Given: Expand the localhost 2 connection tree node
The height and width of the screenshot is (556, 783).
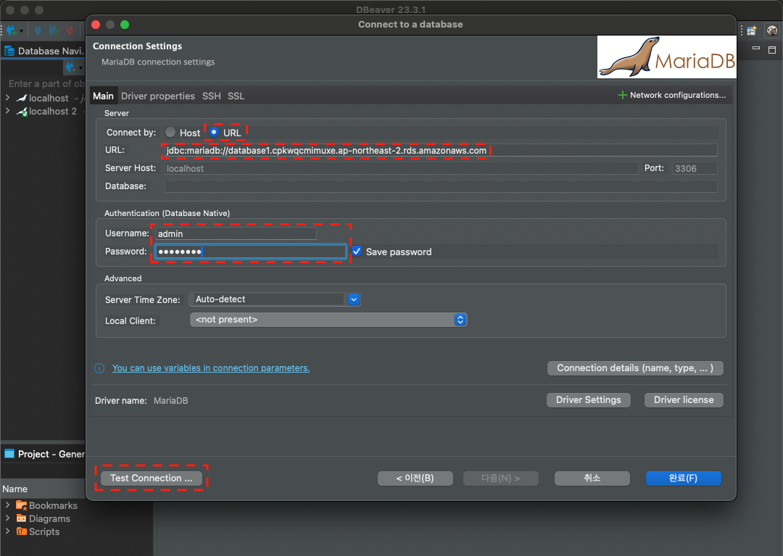Looking at the screenshot, I should [7, 111].
